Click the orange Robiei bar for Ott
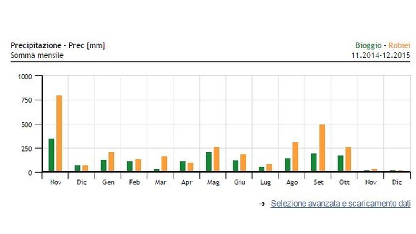Screen dimensions: 416x234 coord(348,159)
